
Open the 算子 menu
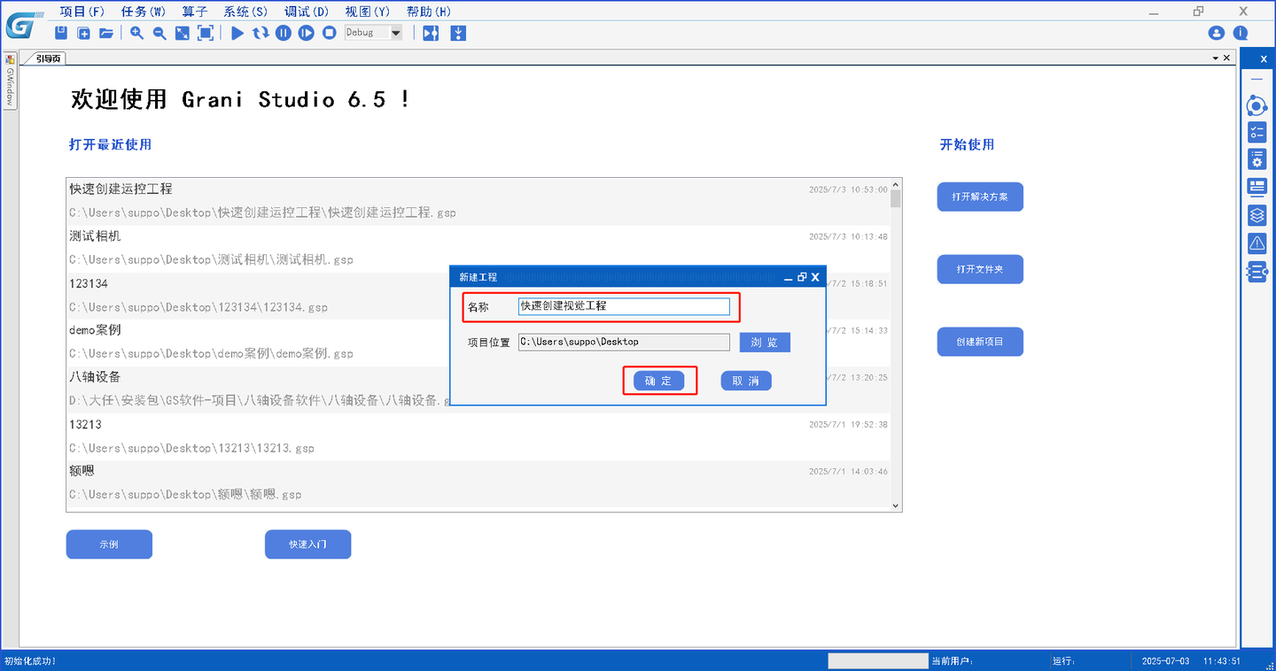195,12
